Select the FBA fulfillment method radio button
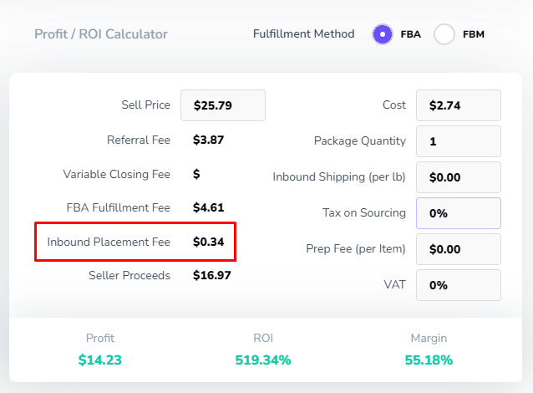 tap(382, 34)
